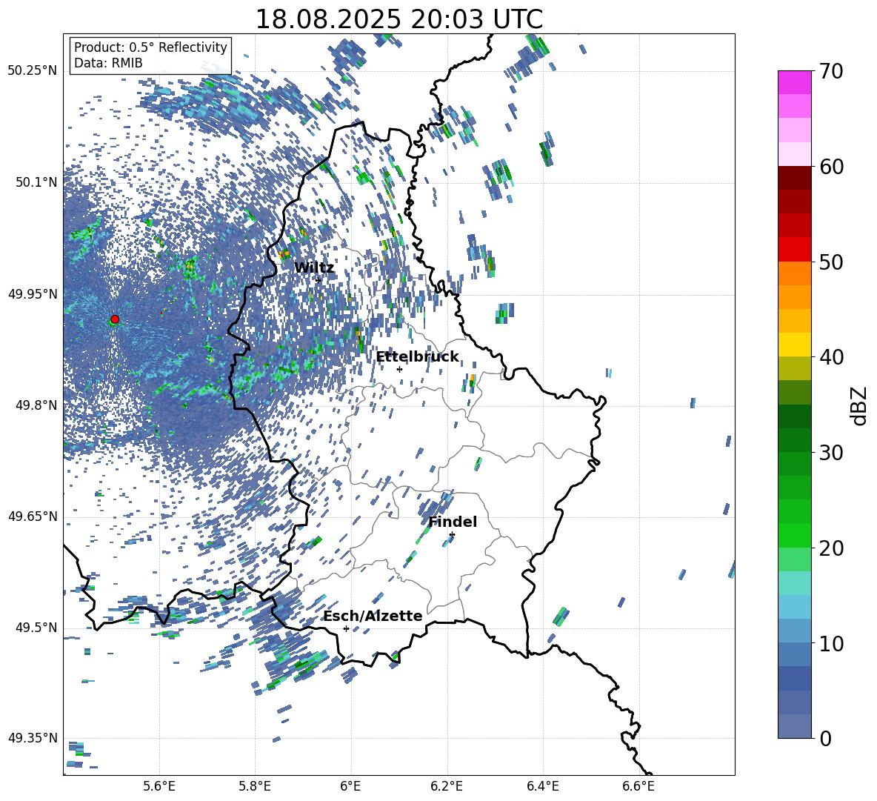Click the 30 tick on the colorbar
Screen dimensions: 877x801
coord(831,453)
